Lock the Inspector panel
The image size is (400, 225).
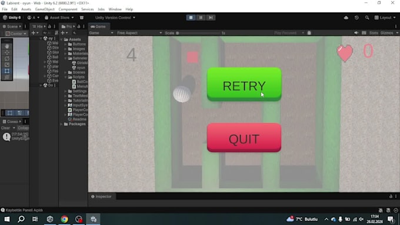[x=391, y=196]
